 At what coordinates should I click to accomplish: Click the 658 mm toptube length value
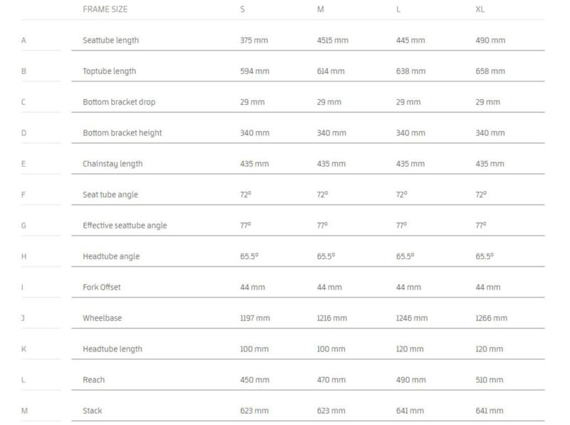point(490,71)
